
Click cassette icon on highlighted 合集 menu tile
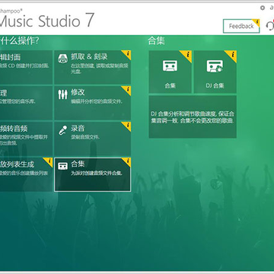(62, 166)
